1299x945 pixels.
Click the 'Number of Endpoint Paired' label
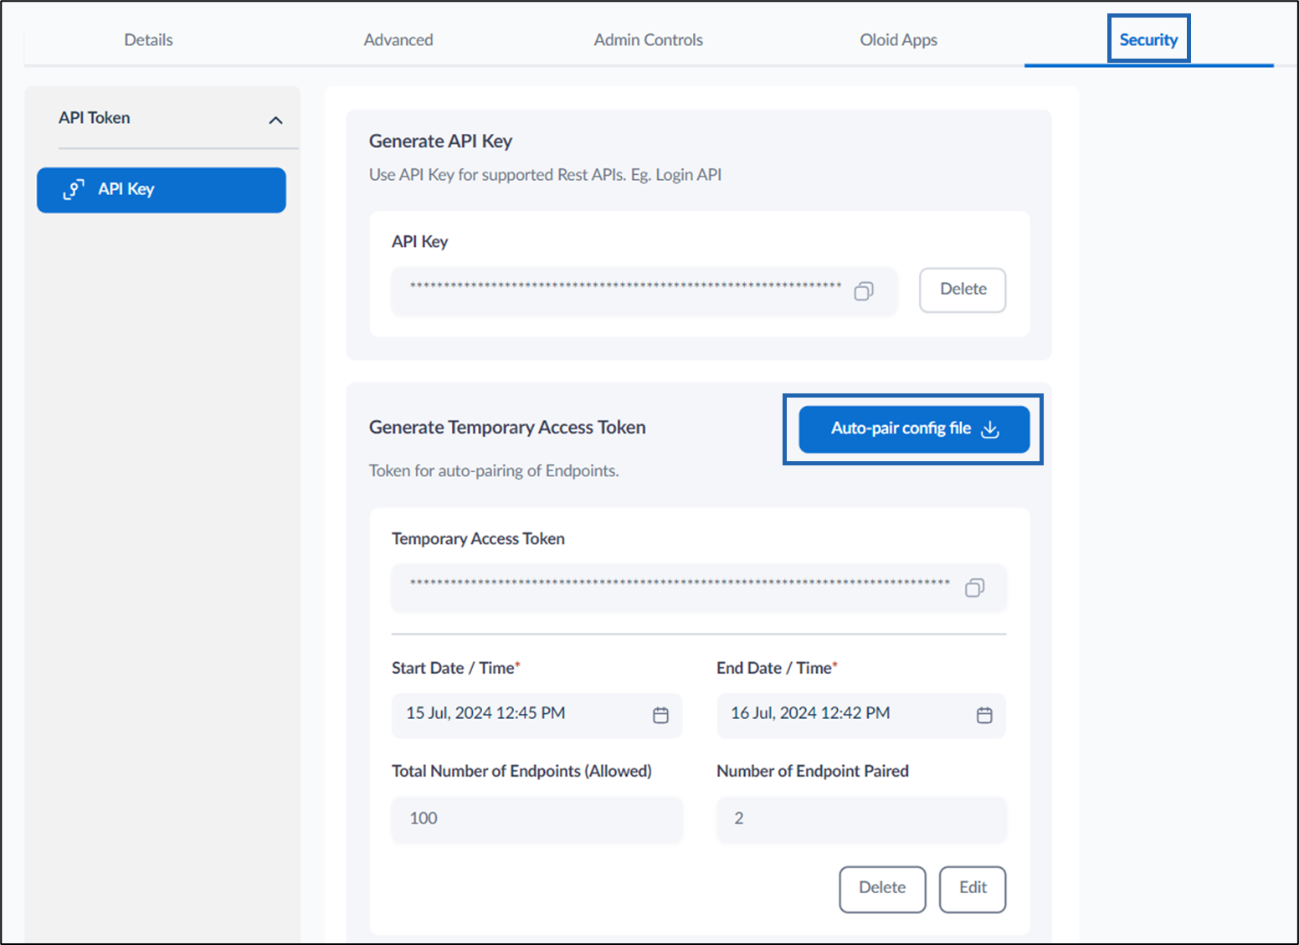pos(813,771)
